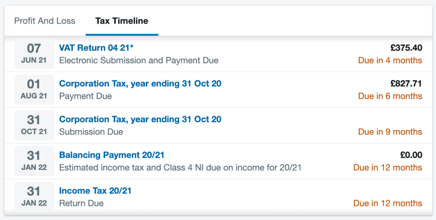This screenshot has height=220, width=436.
Task: Select the Tax Timeline tab
Action: point(122,21)
